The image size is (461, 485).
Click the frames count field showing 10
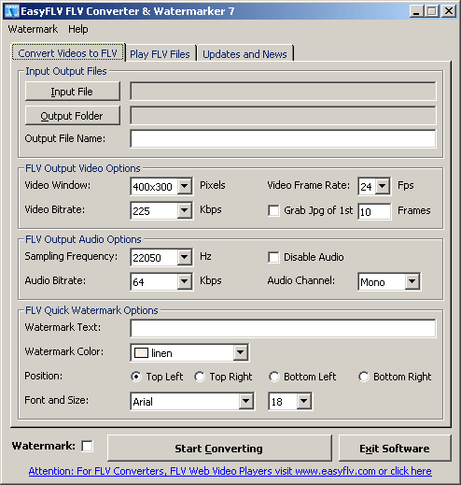point(374,211)
